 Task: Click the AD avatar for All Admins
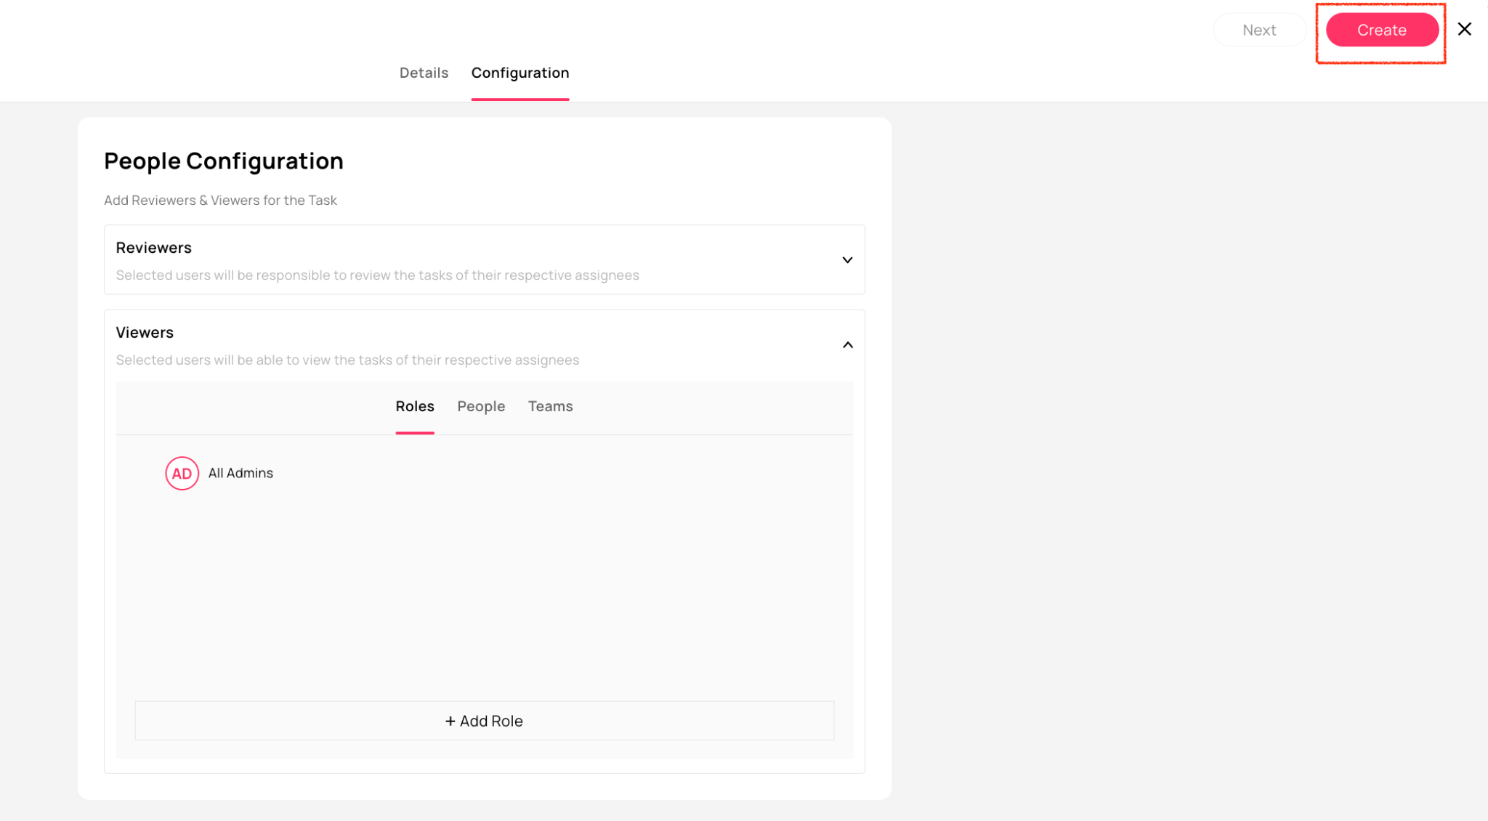(182, 473)
